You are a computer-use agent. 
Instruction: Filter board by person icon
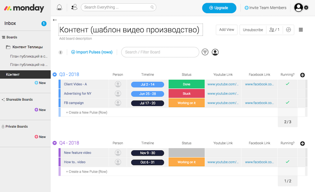(x=215, y=52)
